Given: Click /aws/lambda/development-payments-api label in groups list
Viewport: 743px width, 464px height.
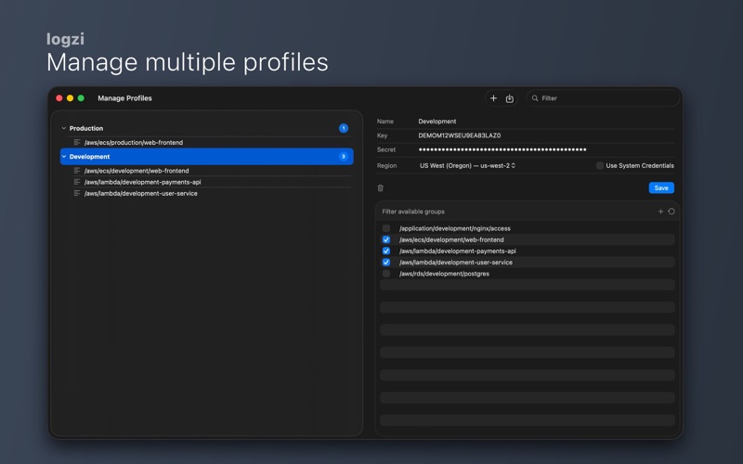Looking at the screenshot, I should 458,251.
